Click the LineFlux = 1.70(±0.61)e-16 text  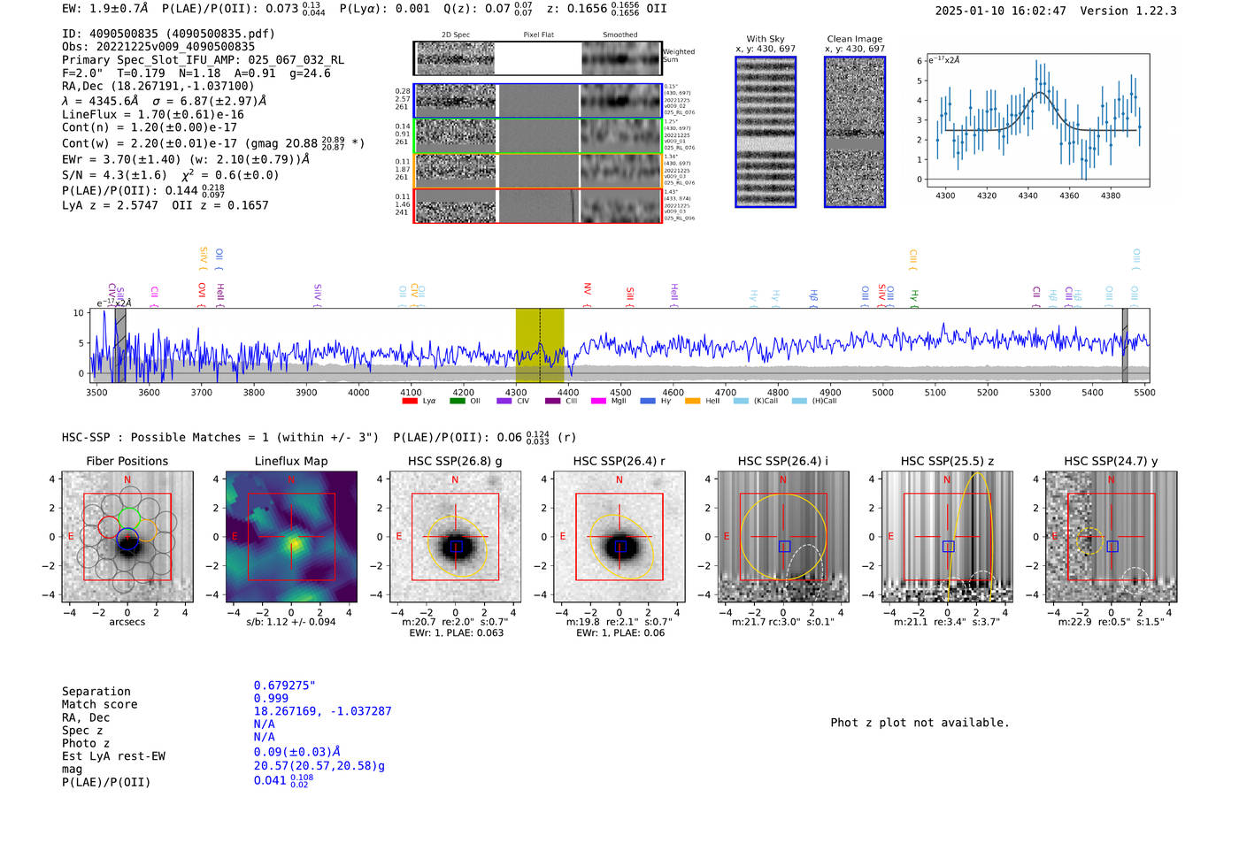point(152,114)
